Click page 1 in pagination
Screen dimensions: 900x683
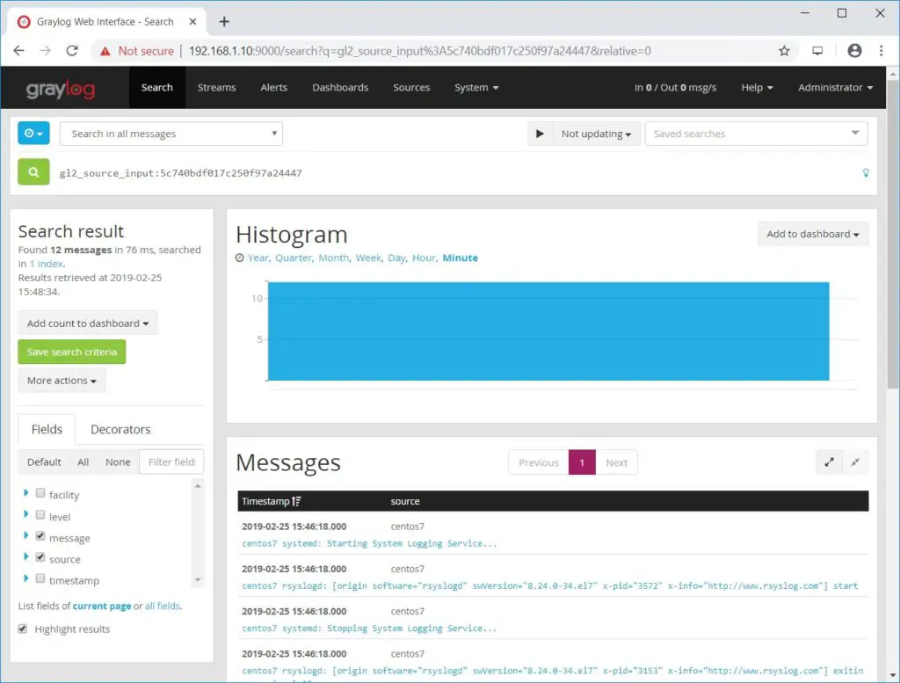coord(582,462)
